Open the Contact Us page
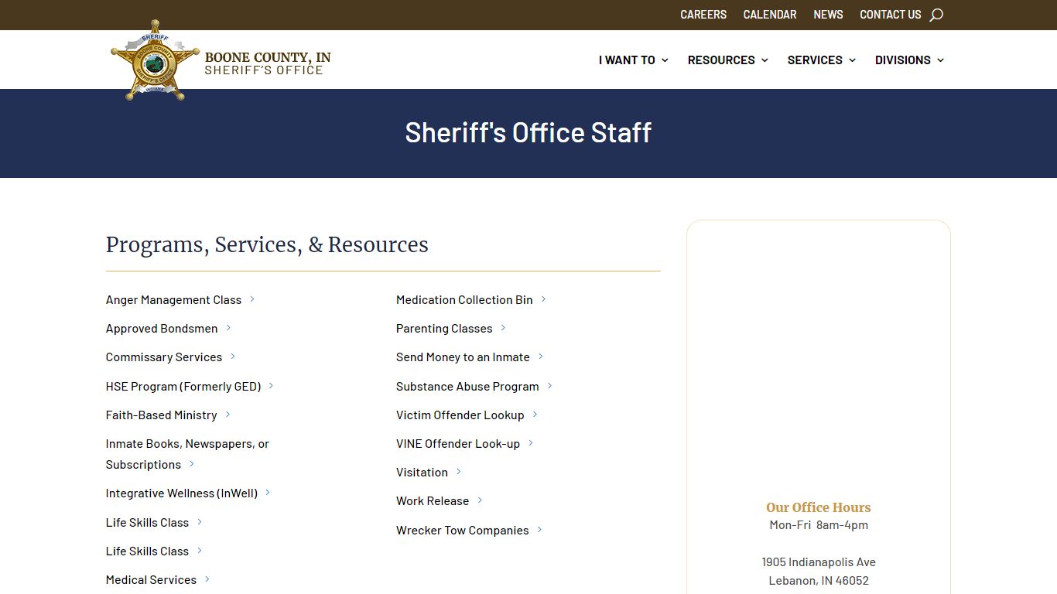Screen dimensions: 1057x594 (891, 15)
